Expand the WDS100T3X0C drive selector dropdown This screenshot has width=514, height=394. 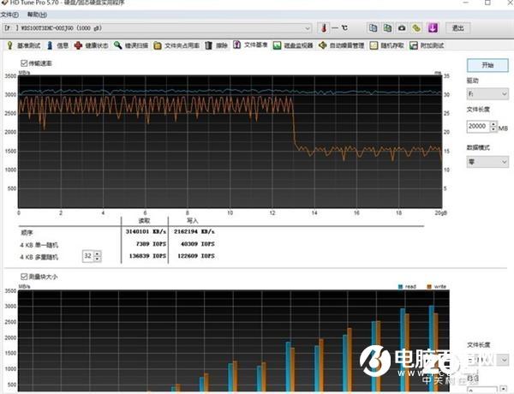(x=308, y=28)
